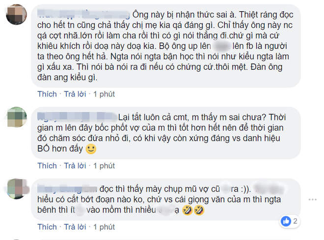Open '1 phút' timestamp under 'Ông này' comment

(x=104, y=94)
